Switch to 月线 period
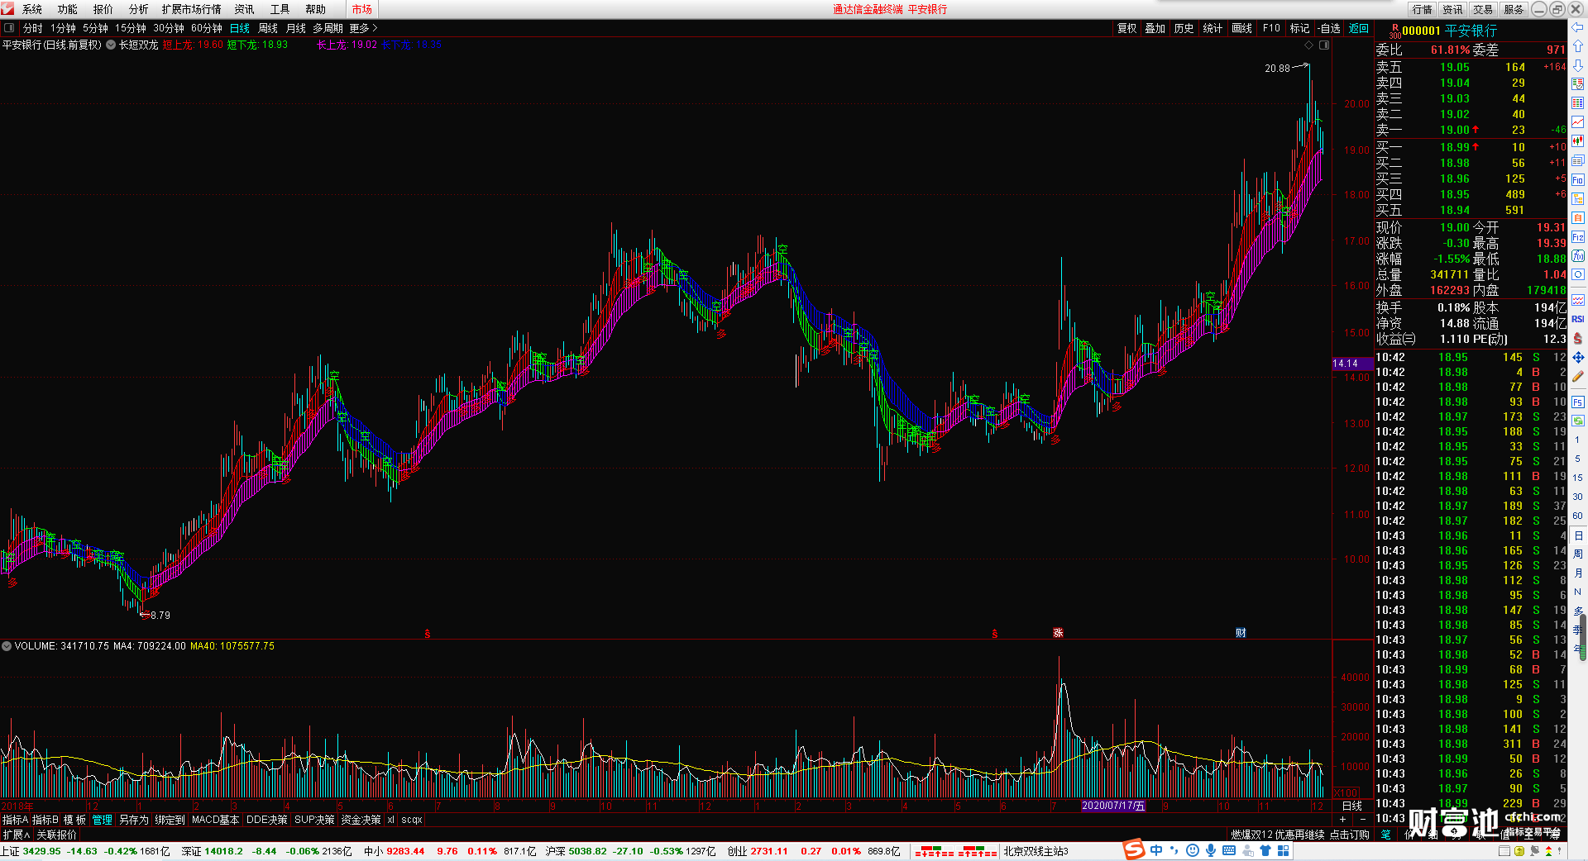The image size is (1588, 861). point(296,28)
